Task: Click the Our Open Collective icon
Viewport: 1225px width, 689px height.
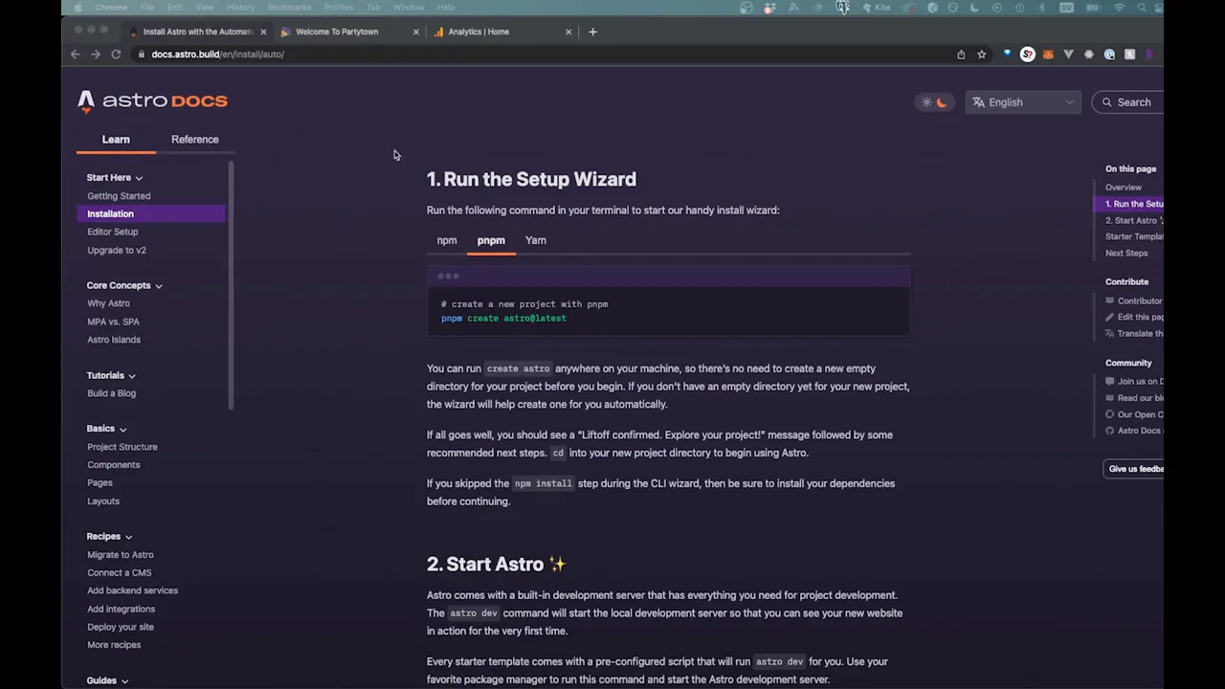Action: [1110, 414]
